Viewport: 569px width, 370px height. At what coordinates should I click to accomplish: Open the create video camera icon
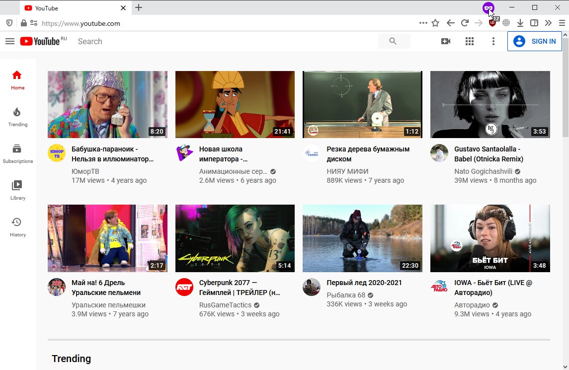click(x=446, y=41)
